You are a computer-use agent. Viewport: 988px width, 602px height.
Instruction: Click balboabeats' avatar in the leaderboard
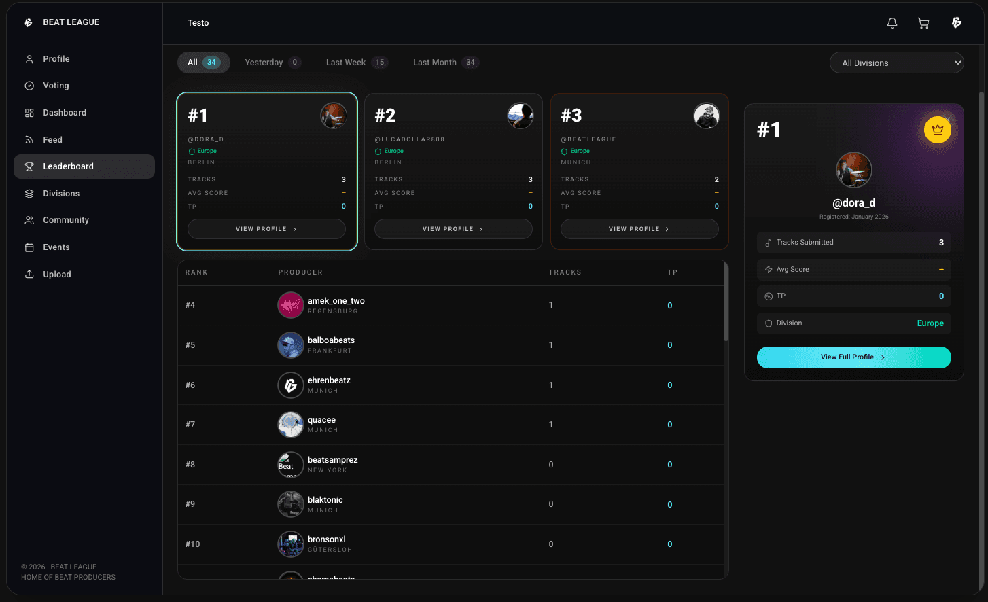291,345
